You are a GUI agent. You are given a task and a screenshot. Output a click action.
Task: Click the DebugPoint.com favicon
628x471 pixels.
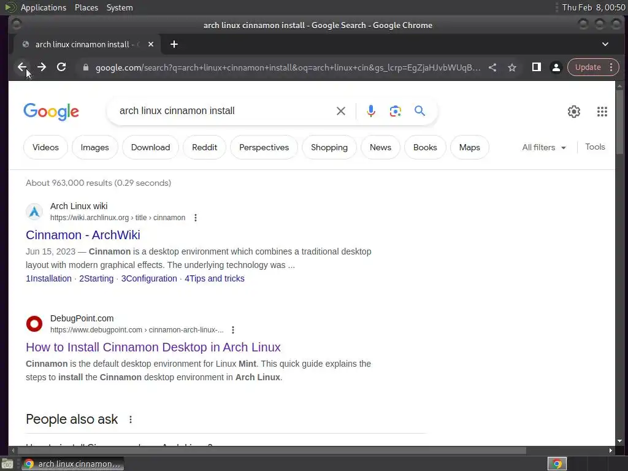click(x=34, y=324)
